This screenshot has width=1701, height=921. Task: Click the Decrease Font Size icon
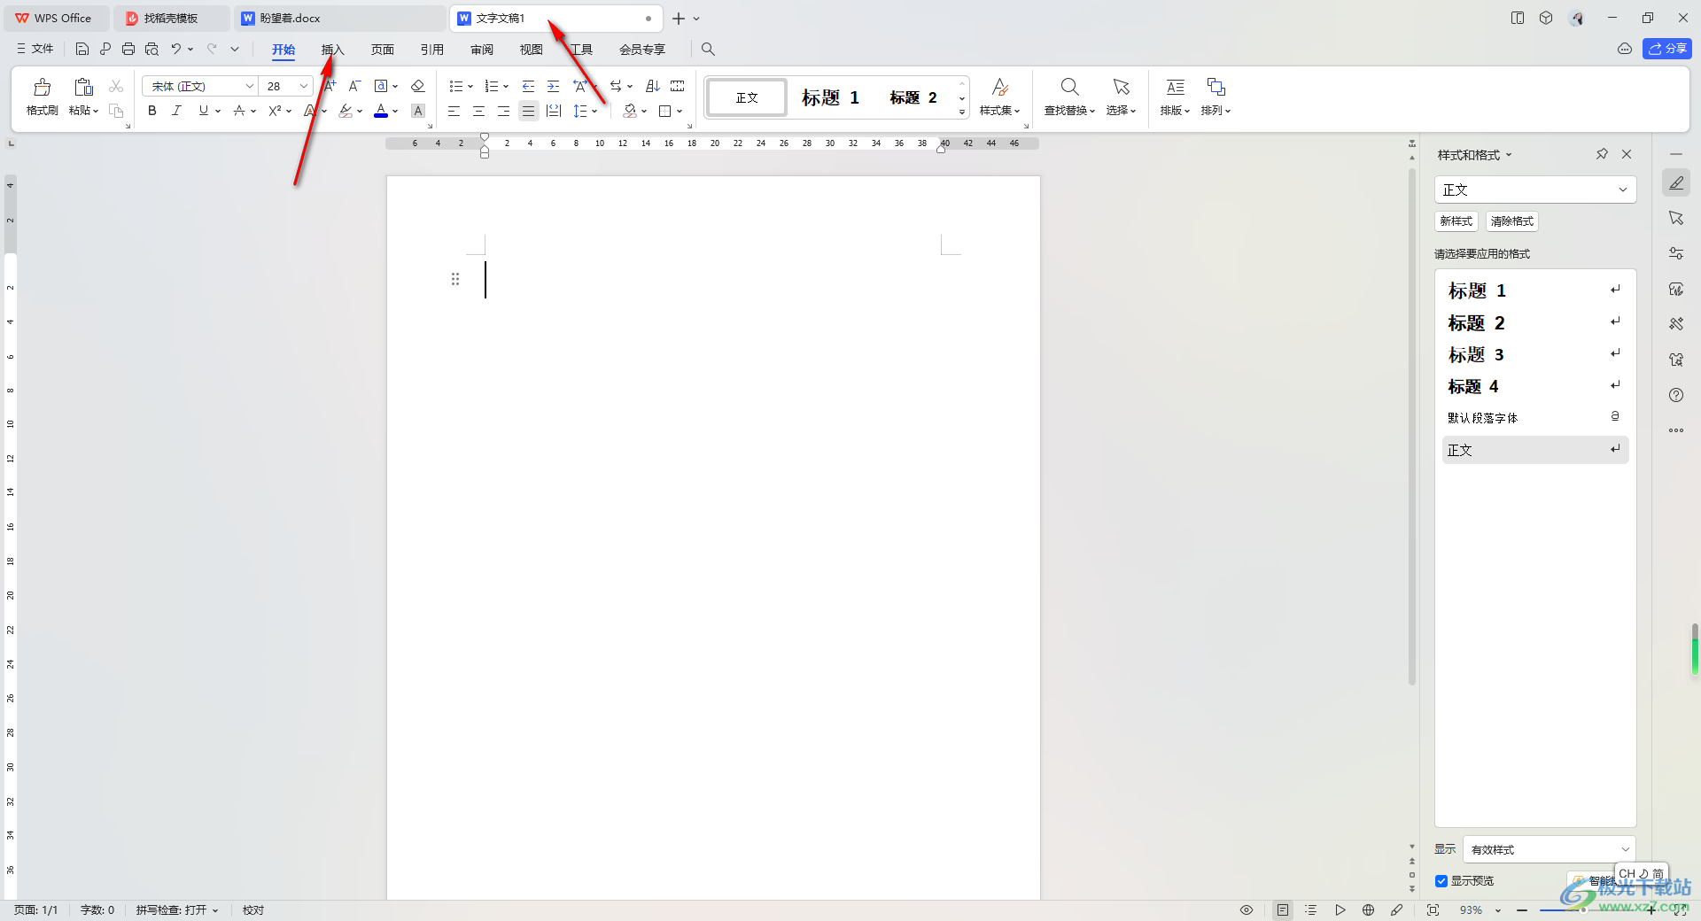tap(354, 86)
